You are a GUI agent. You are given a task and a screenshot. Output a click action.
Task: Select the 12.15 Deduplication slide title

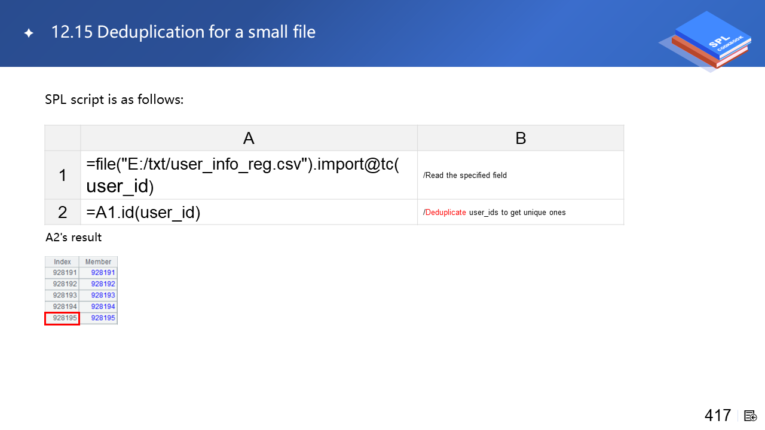point(183,32)
